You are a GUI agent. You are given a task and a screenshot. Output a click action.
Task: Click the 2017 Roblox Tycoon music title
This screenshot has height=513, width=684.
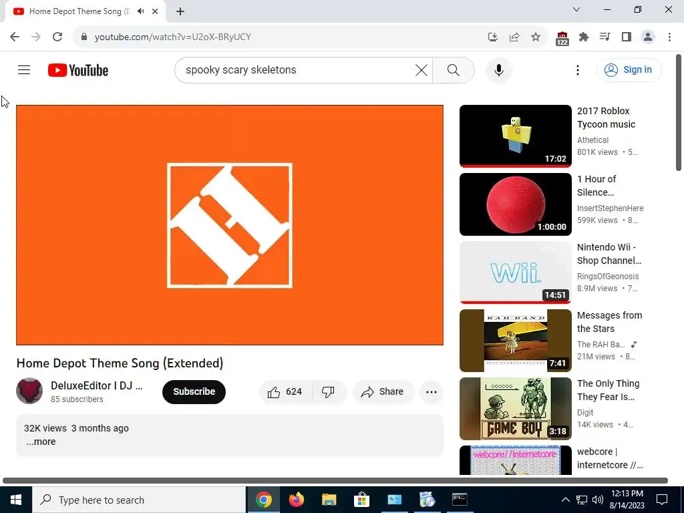click(606, 118)
